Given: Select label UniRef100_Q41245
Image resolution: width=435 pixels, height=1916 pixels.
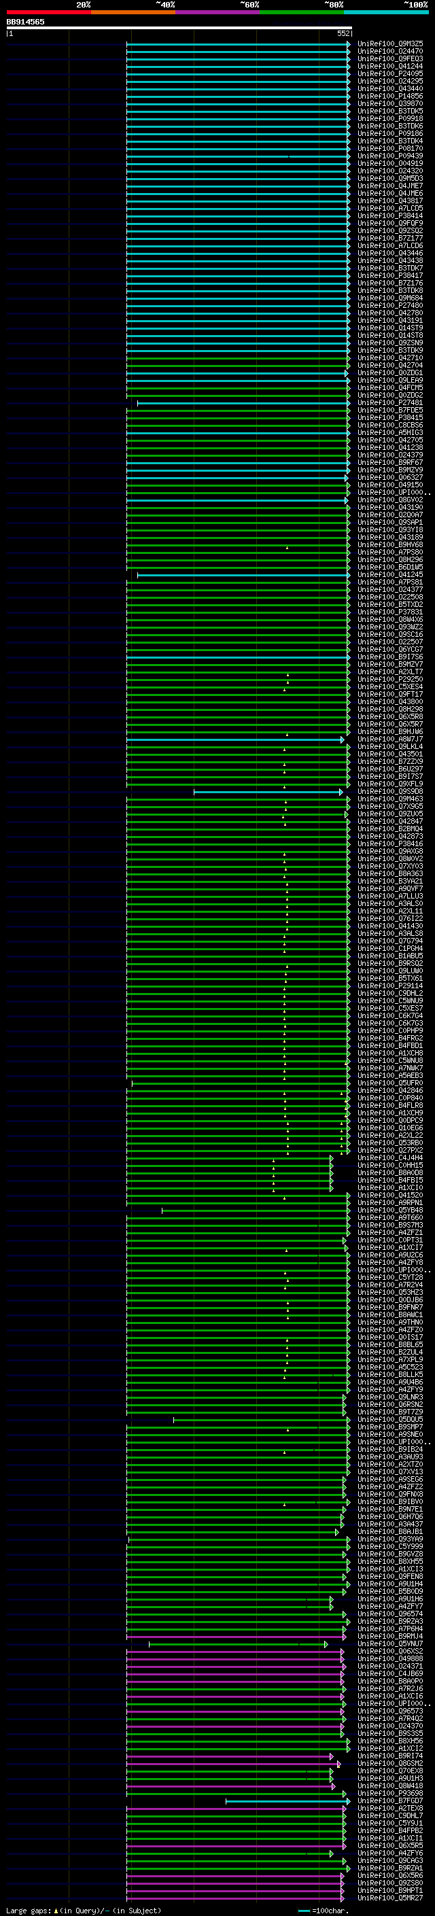Looking at the screenshot, I should click(x=390, y=574).
